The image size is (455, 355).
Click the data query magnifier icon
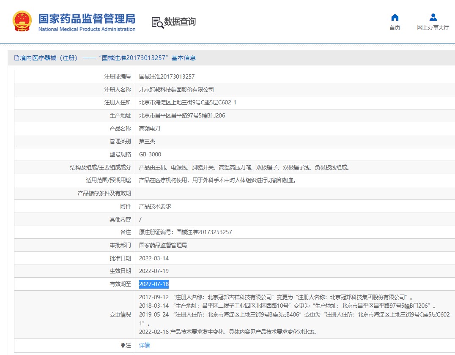[158, 22]
